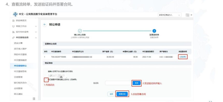223x102 pixels.
Task: Select 中交壹链业务 in the sidebar
Action: pyautogui.click(x=22, y=38)
